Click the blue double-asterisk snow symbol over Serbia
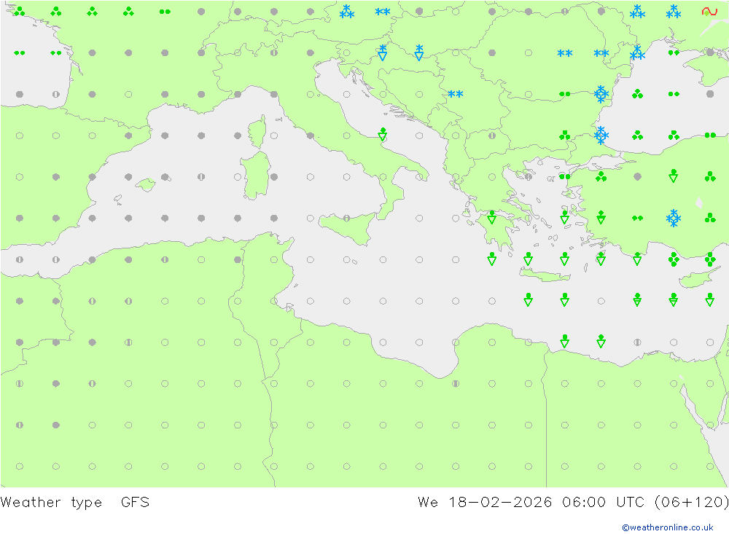Image resolution: width=729 pixels, height=534 pixels. click(x=455, y=95)
